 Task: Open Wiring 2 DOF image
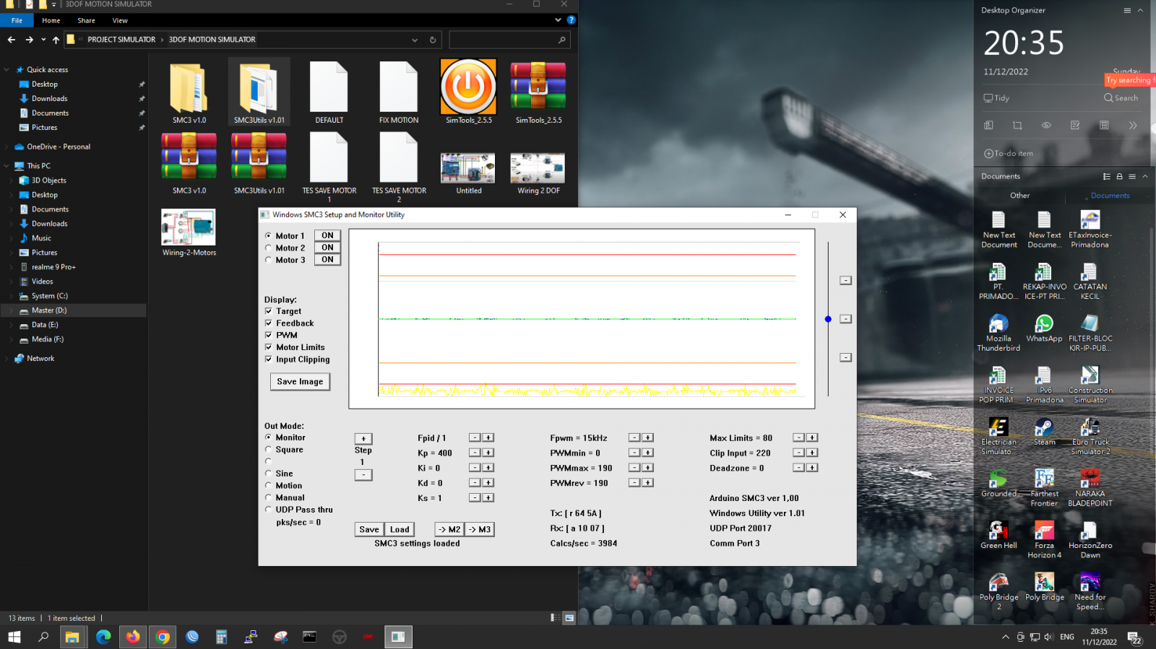(538, 173)
